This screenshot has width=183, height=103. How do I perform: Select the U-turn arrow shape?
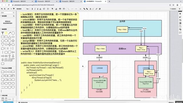[6, 60]
